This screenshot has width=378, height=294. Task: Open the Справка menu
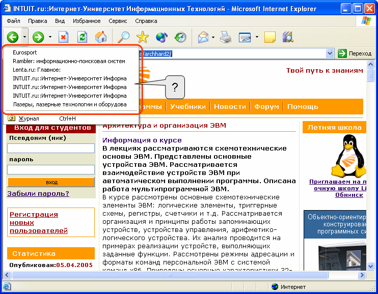[146, 21]
